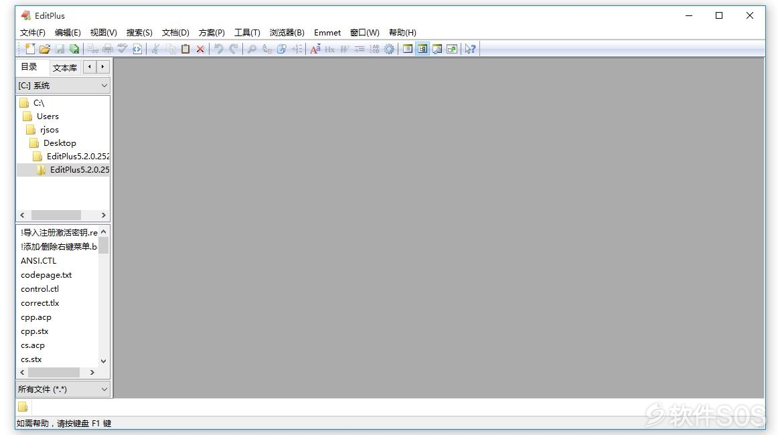Viewport: 778px width, 435px height.
Task: Click the Save All icon
Action: (x=74, y=49)
